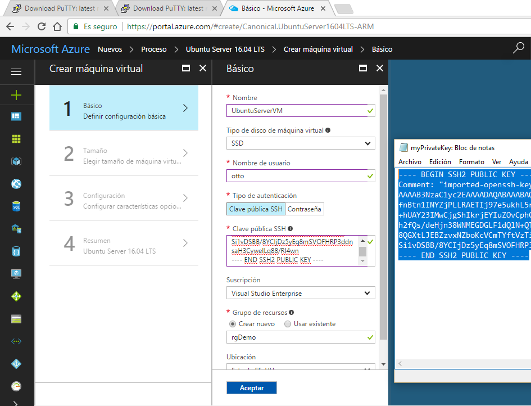Viewport: 531px width, 406px height.
Task: Open a new browser tab
Action: [344, 9]
